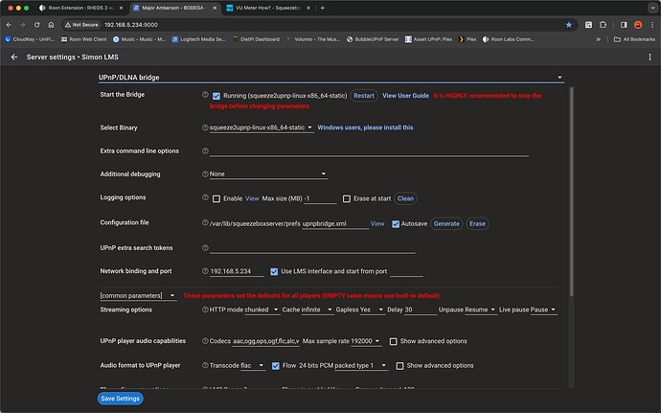This screenshot has width=661, height=413.
Task: Open the browser extensions puzzle icon
Action: tap(603, 25)
